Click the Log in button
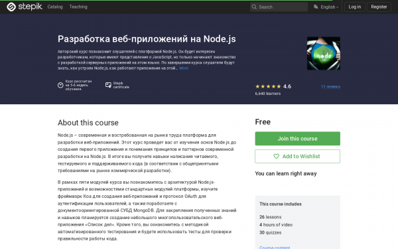The height and width of the screenshot is (249, 398). pyautogui.click(x=355, y=7)
